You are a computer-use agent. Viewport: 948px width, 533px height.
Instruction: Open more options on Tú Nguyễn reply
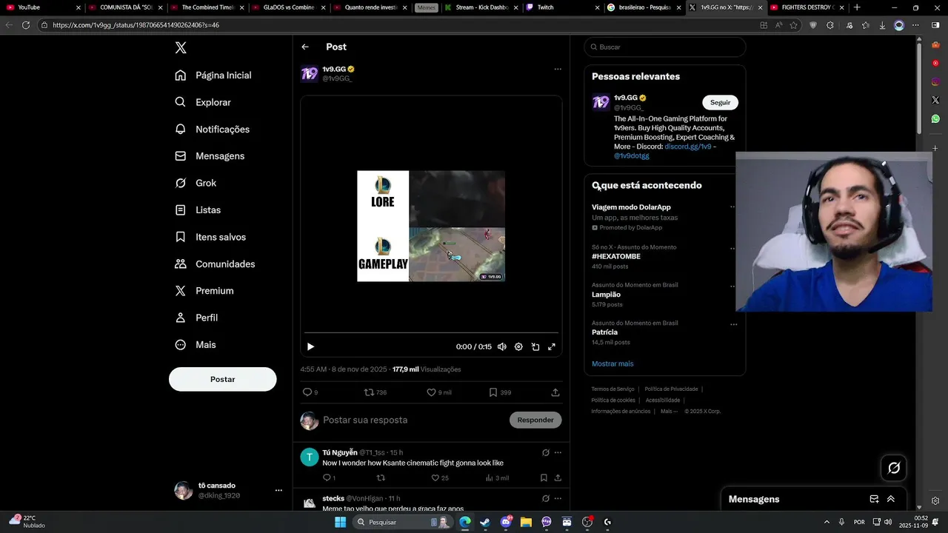pyautogui.click(x=558, y=452)
